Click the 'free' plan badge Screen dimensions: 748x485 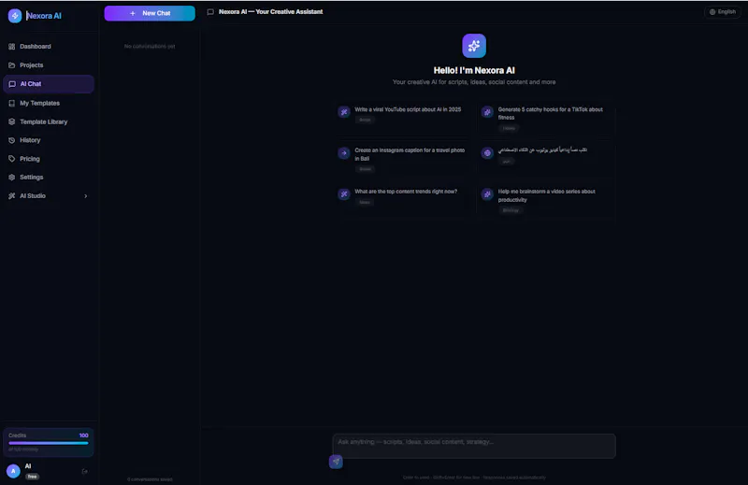[32, 477]
